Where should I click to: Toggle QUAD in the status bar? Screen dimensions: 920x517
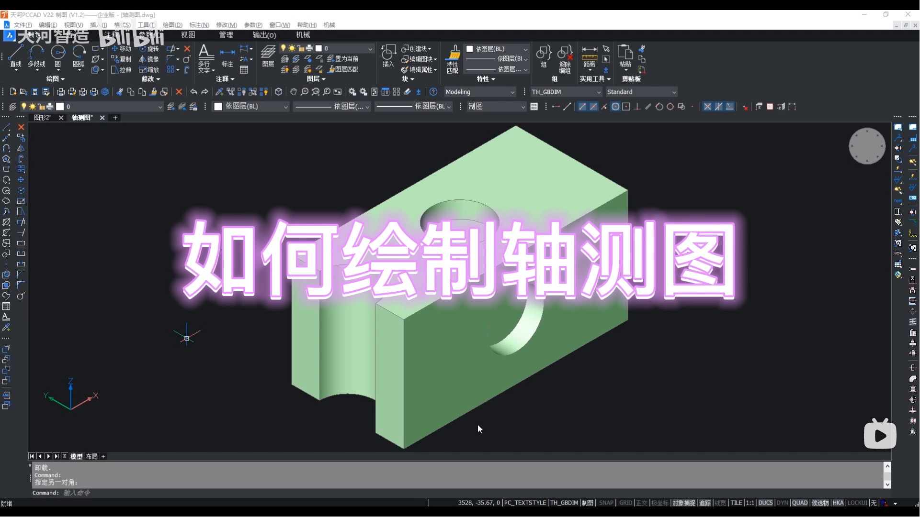tap(800, 503)
